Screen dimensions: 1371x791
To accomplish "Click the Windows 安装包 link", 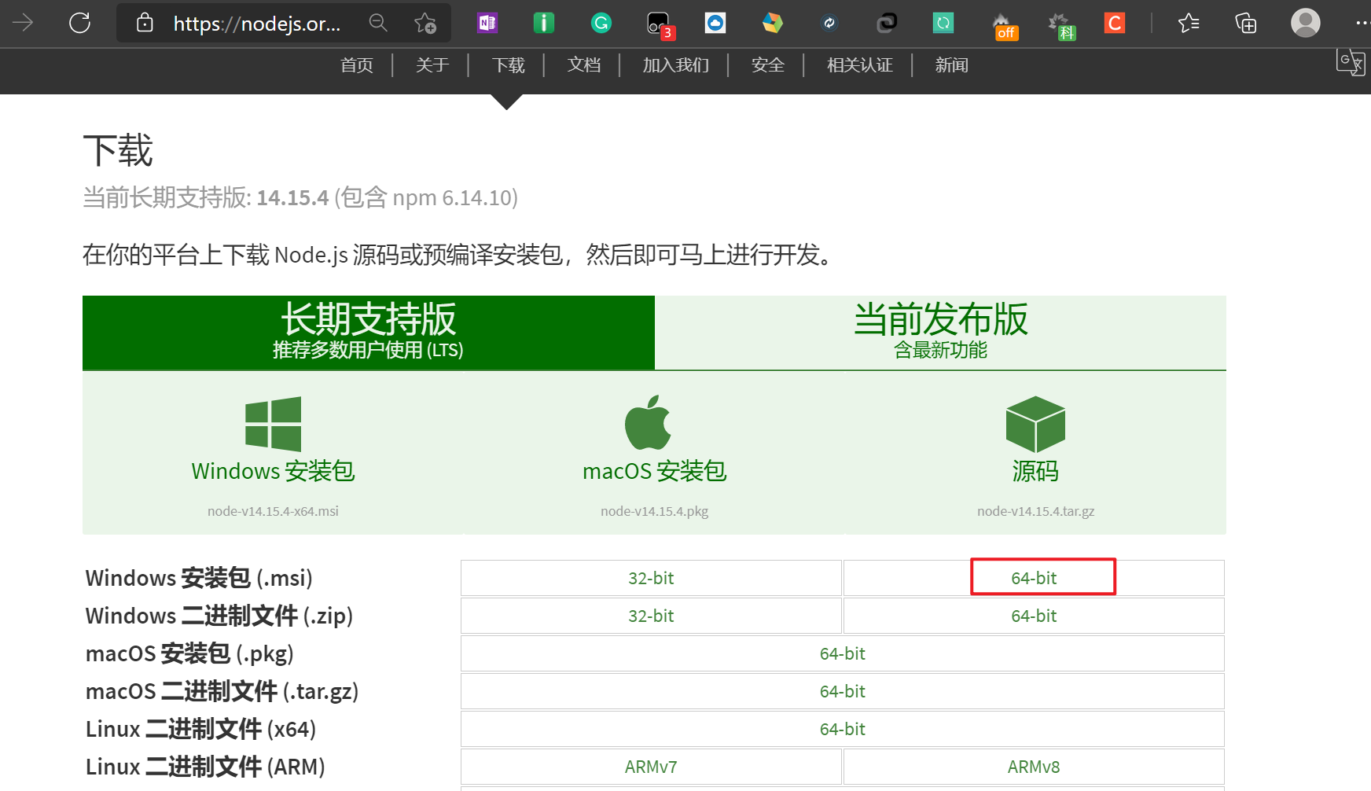I will pos(273,471).
